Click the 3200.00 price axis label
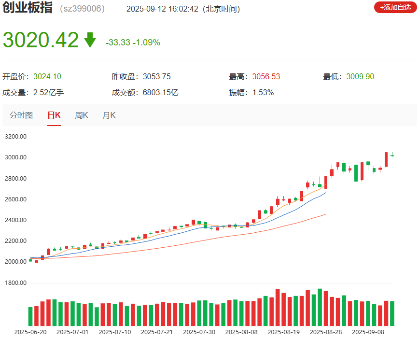The height and width of the screenshot is (339, 419). coord(17,136)
